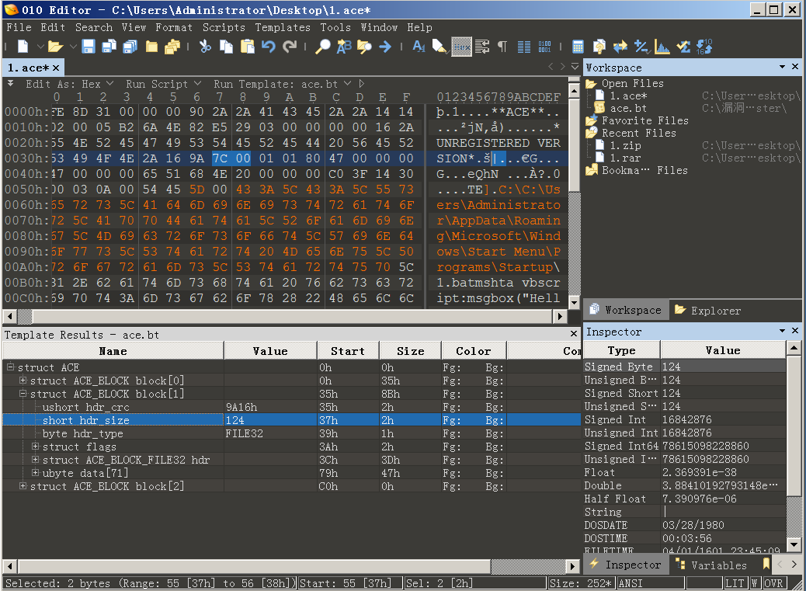Toggle OVR insert/overwrite mode in status bar

tap(773, 583)
